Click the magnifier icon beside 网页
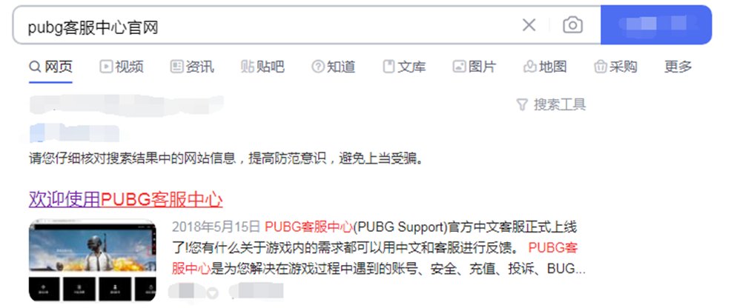 (x=35, y=67)
